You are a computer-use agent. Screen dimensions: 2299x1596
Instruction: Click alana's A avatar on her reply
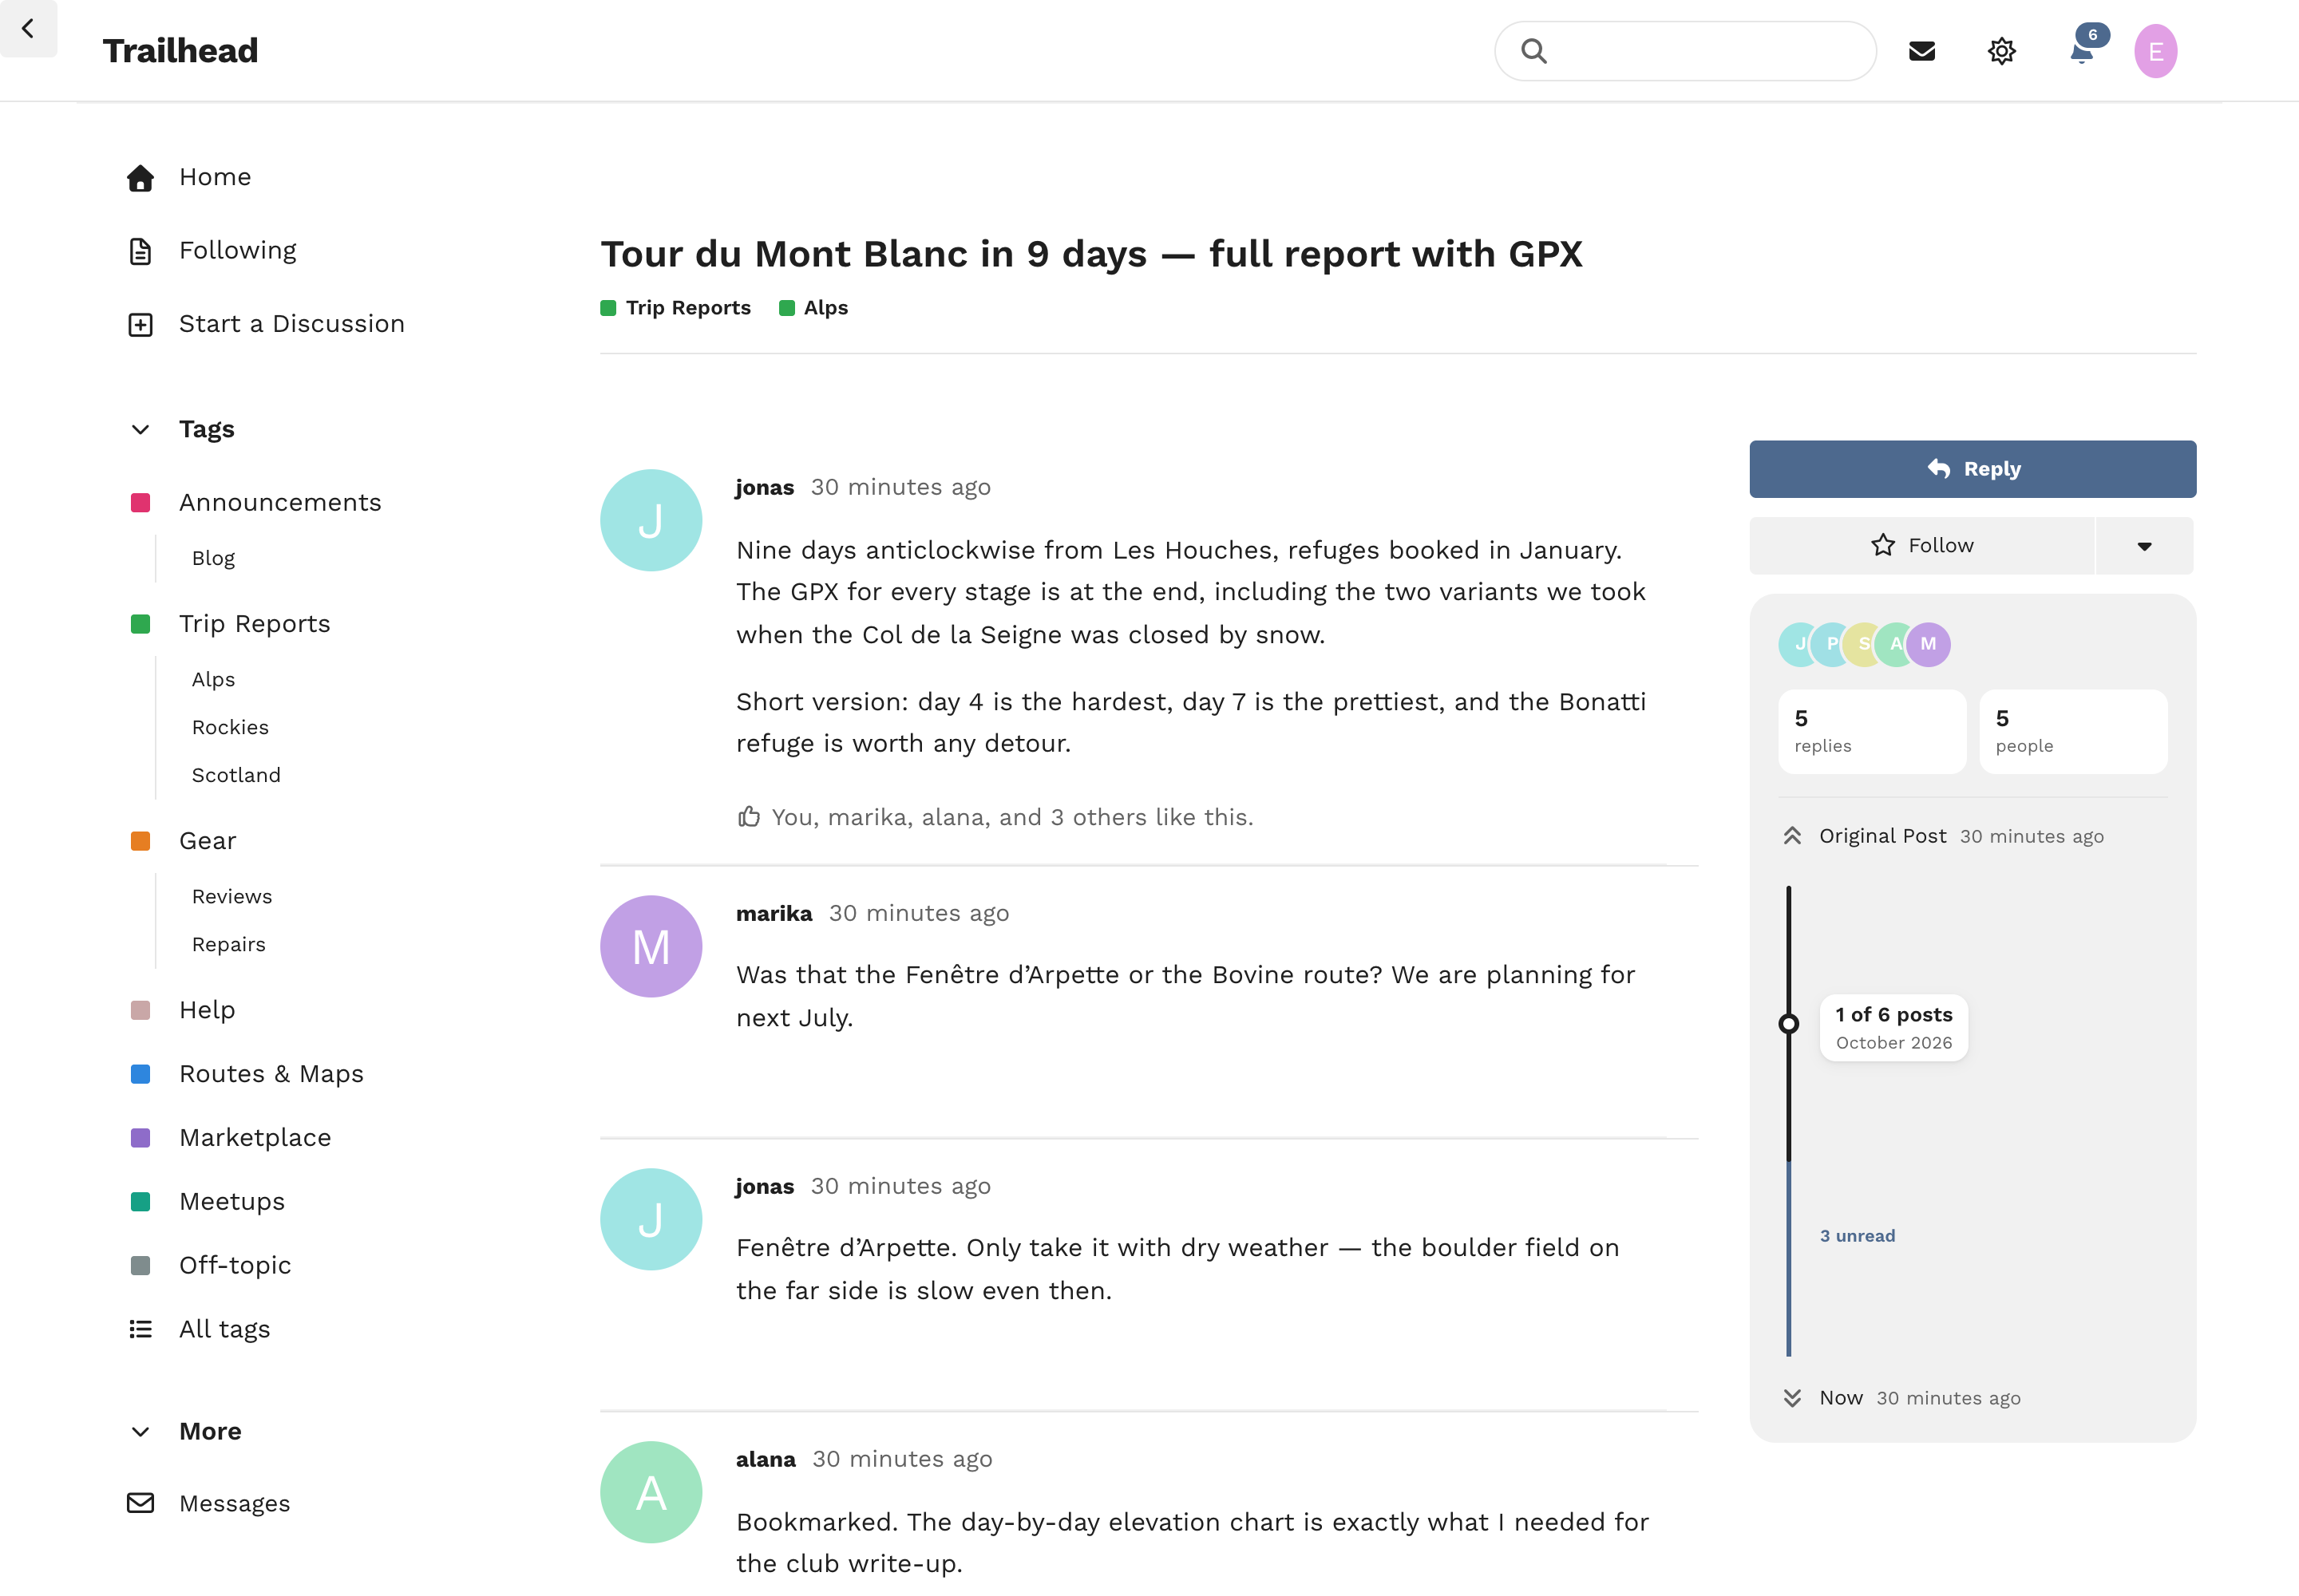pyautogui.click(x=651, y=1492)
